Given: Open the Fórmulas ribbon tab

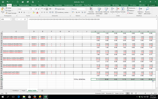Looking at the screenshot, I should [34, 5].
